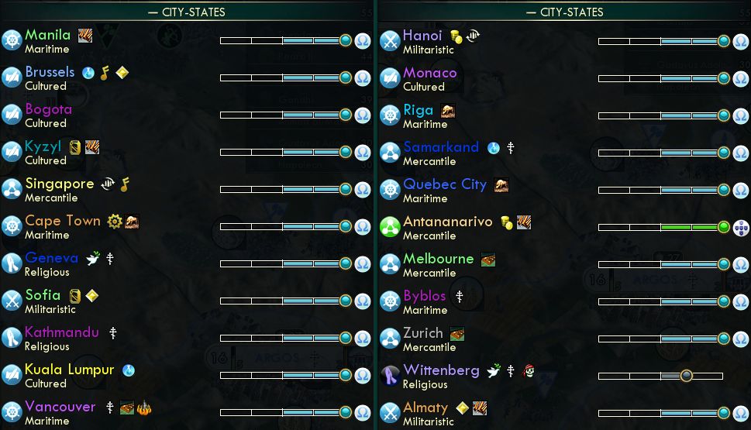Click Antananarivo's green influence bar
Image resolution: width=751 pixels, height=430 pixels.
click(660, 227)
